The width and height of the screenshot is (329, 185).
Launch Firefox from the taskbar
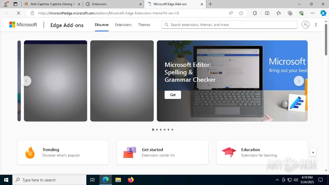click(x=131, y=180)
